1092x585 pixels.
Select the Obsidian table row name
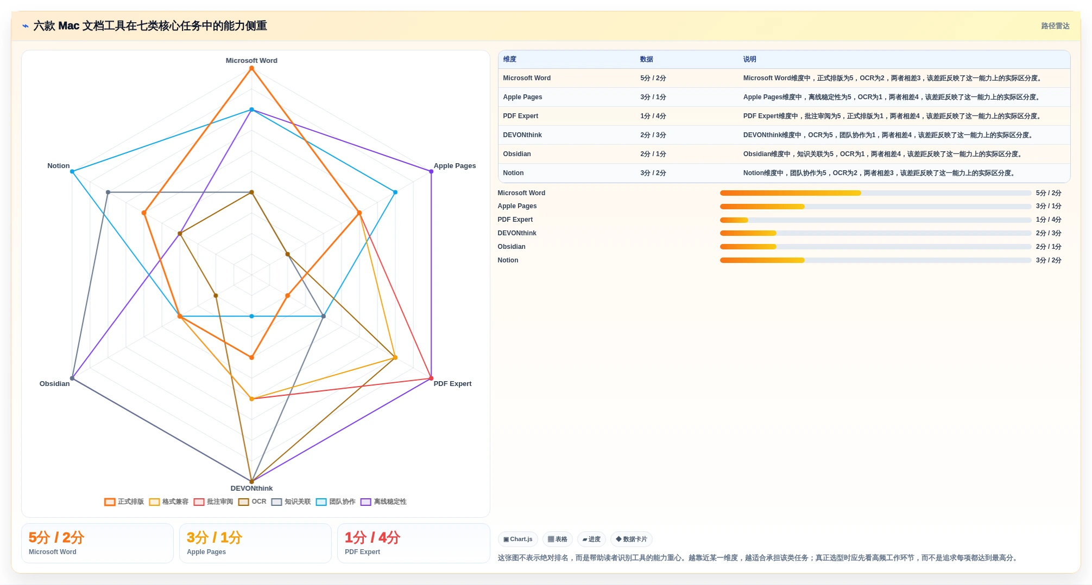point(517,154)
